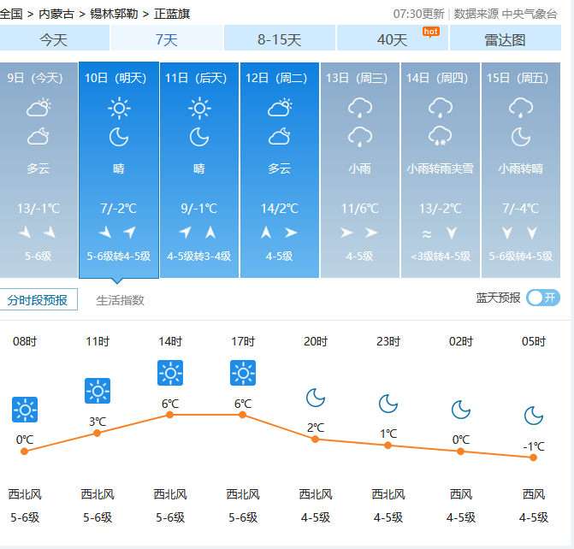Click the 7/-2℃ temperature for 10日
Image resolution: width=574 pixels, height=549 pixels.
click(x=119, y=209)
